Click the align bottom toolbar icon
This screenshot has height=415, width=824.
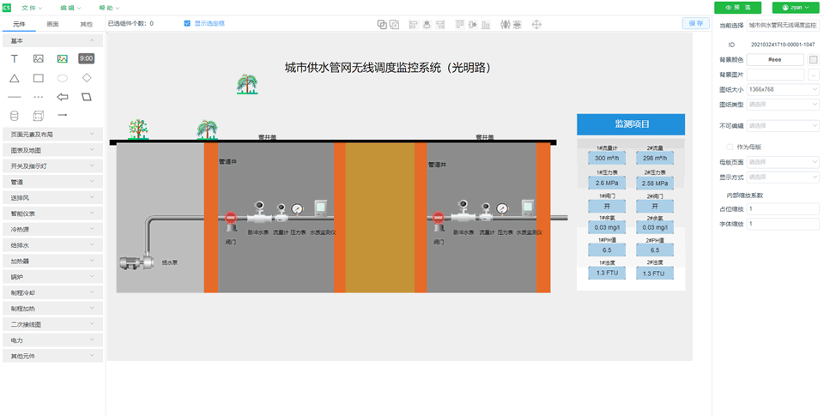(486, 24)
